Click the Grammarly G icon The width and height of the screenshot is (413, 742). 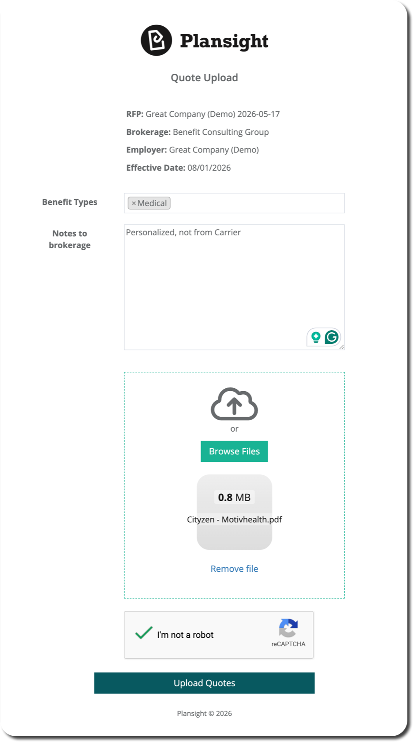332,337
